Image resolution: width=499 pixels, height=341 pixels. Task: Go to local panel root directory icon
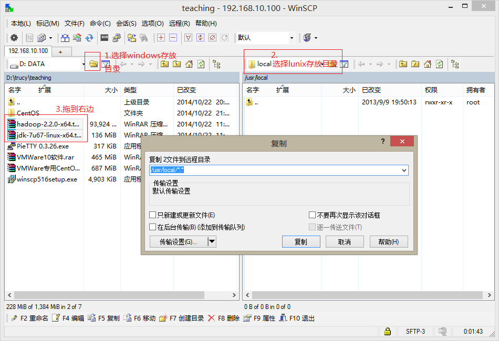(x=176, y=64)
